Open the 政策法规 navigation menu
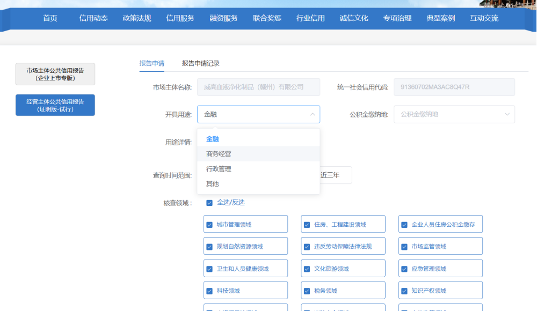The image size is (537, 311). coord(137,18)
